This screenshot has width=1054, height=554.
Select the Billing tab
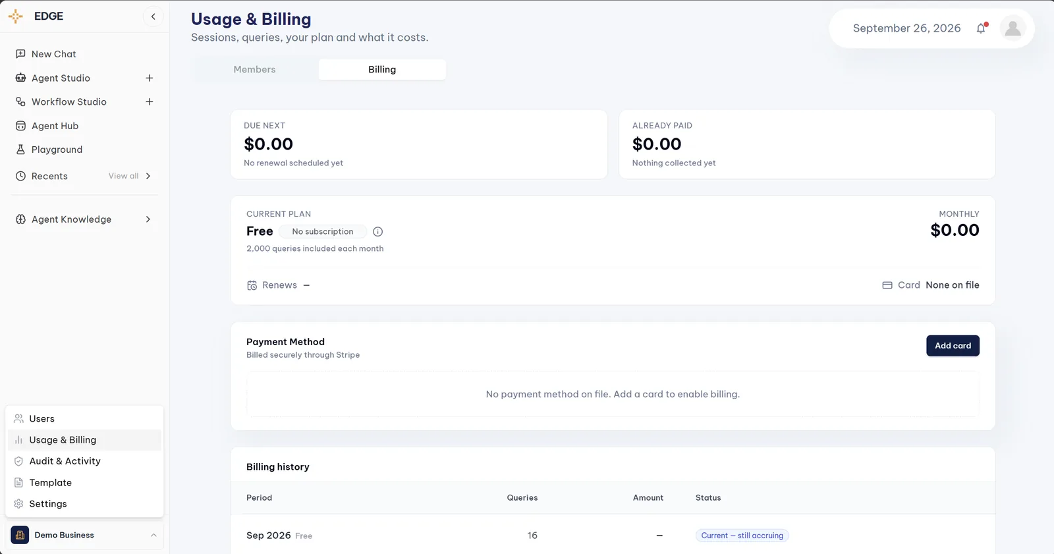click(382, 70)
